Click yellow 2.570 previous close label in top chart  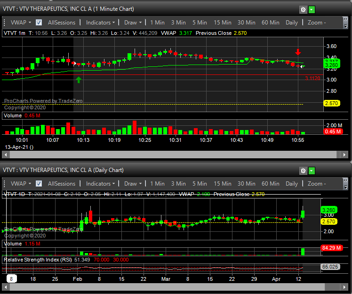(x=331, y=104)
